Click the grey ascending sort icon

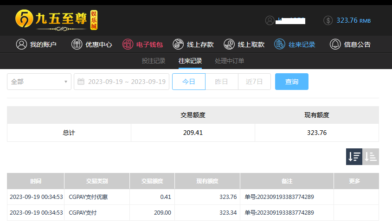[371, 157]
